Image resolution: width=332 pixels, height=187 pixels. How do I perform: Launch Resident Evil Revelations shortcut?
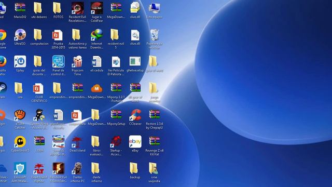77,8
